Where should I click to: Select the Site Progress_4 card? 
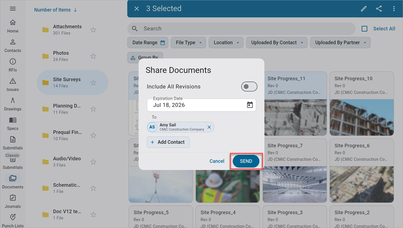pos(228,217)
